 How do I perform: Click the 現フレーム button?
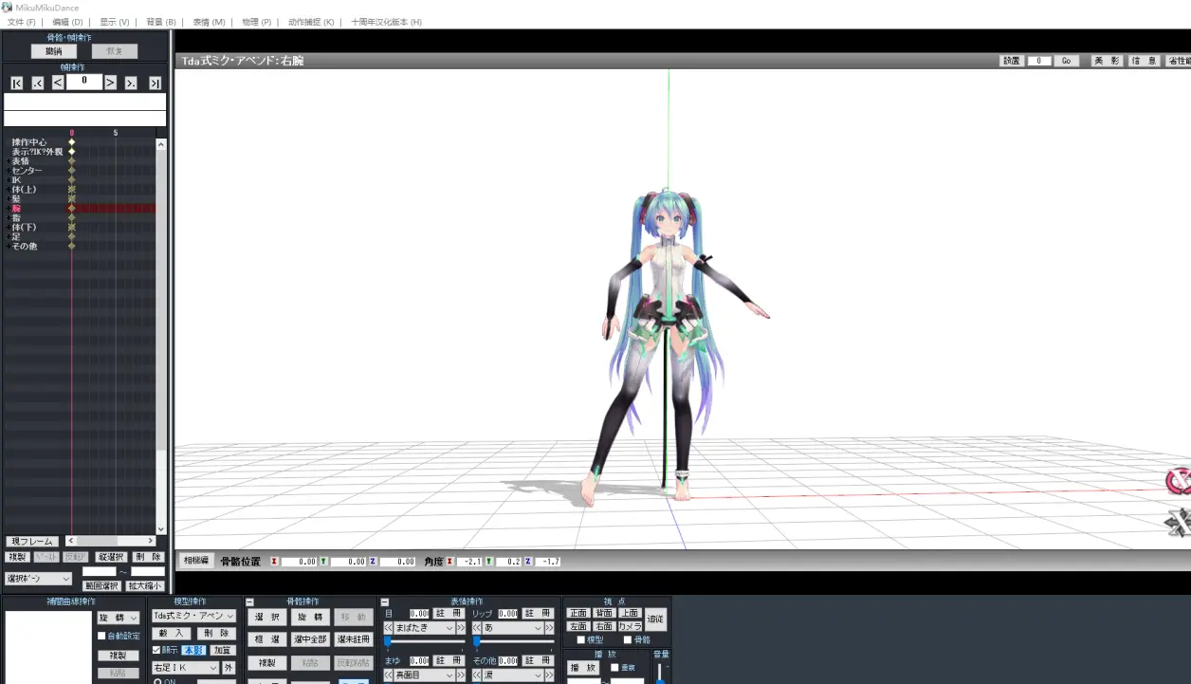(x=31, y=542)
